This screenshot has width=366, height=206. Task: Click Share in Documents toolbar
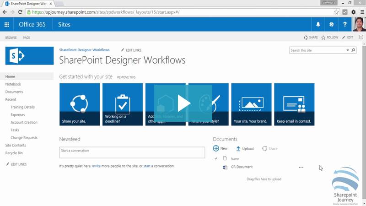click(x=270, y=148)
